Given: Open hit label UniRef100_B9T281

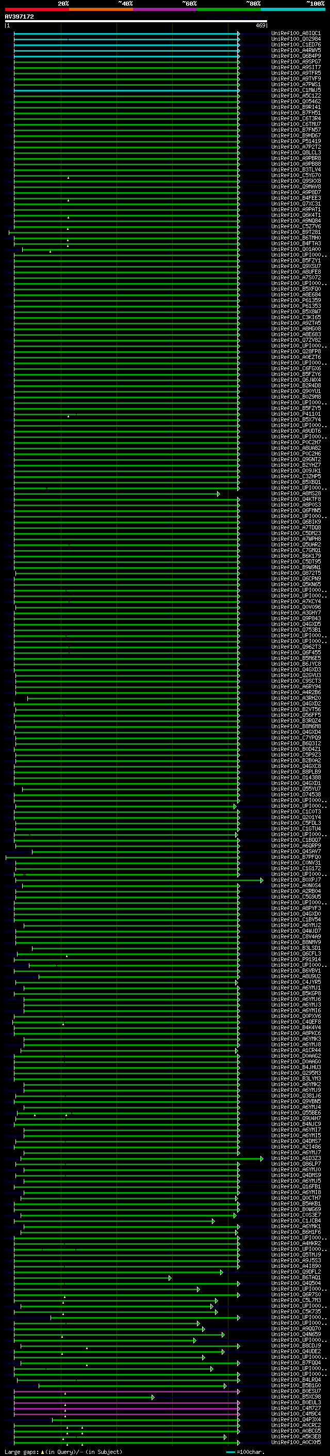Looking at the screenshot, I should 296,232.
